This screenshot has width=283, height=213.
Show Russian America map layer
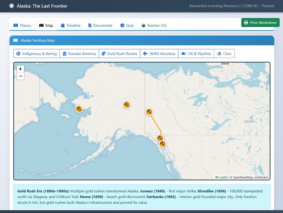tap(79, 53)
